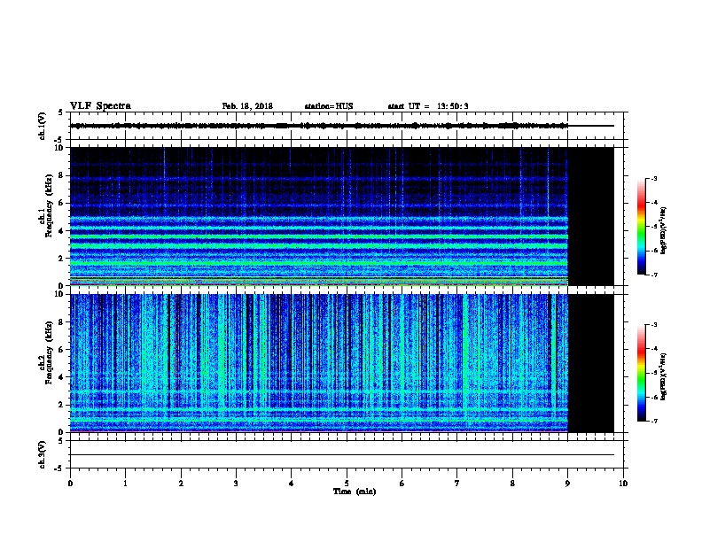Viewport: 702px width, 542px height.
Task: Click time axis tick label '7'
Action: pyautogui.click(x=456, y=483)
